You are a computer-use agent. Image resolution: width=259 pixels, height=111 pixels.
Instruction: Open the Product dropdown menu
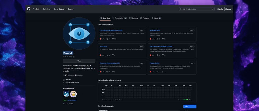(37, 9)
